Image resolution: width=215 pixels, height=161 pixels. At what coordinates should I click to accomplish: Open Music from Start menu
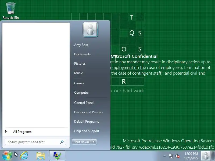coord(78,73)
